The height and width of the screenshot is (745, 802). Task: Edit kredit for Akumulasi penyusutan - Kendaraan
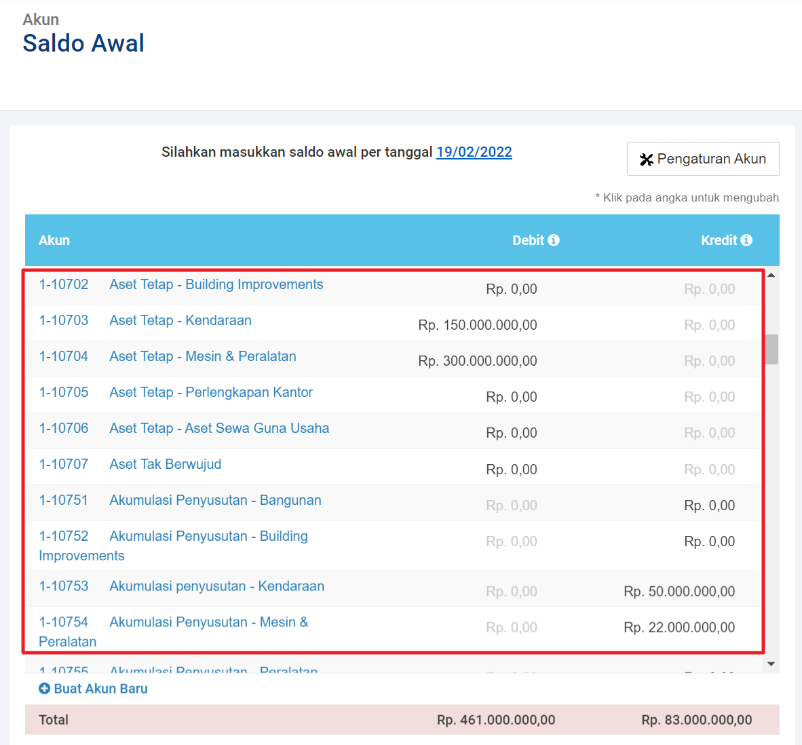pos(679,592)
